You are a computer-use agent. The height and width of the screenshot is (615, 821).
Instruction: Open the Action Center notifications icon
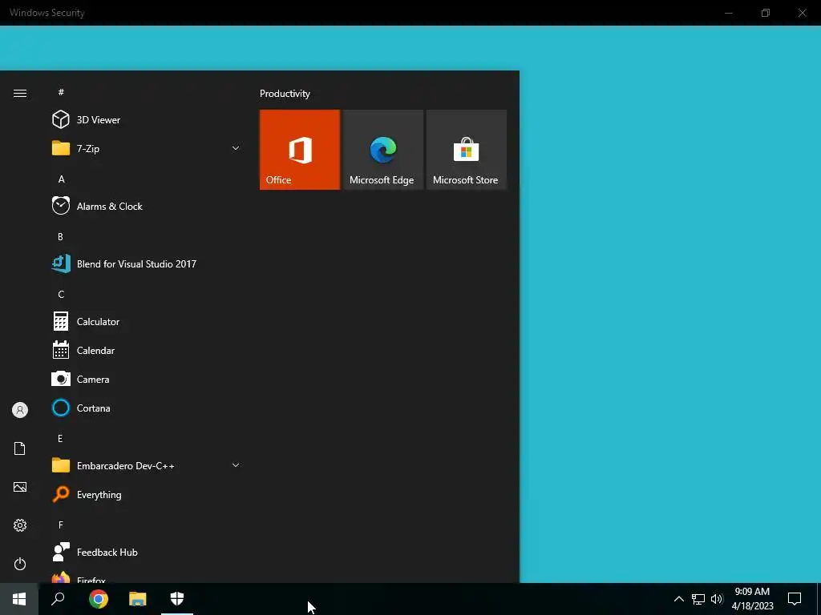pyautogui.click(x=795, y=599)
